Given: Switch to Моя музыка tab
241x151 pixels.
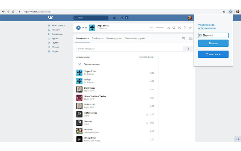Looking at the screenshot, I should pos(82,39).
